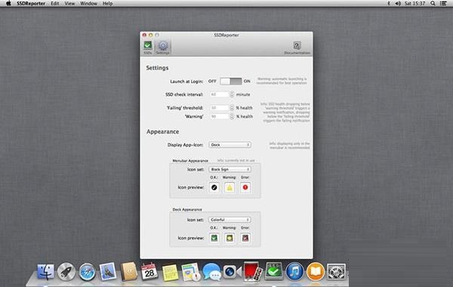Adjust the SSD check interval stepper
The height and width of the screenshot is (287, 453).
(x=232, y=94)
